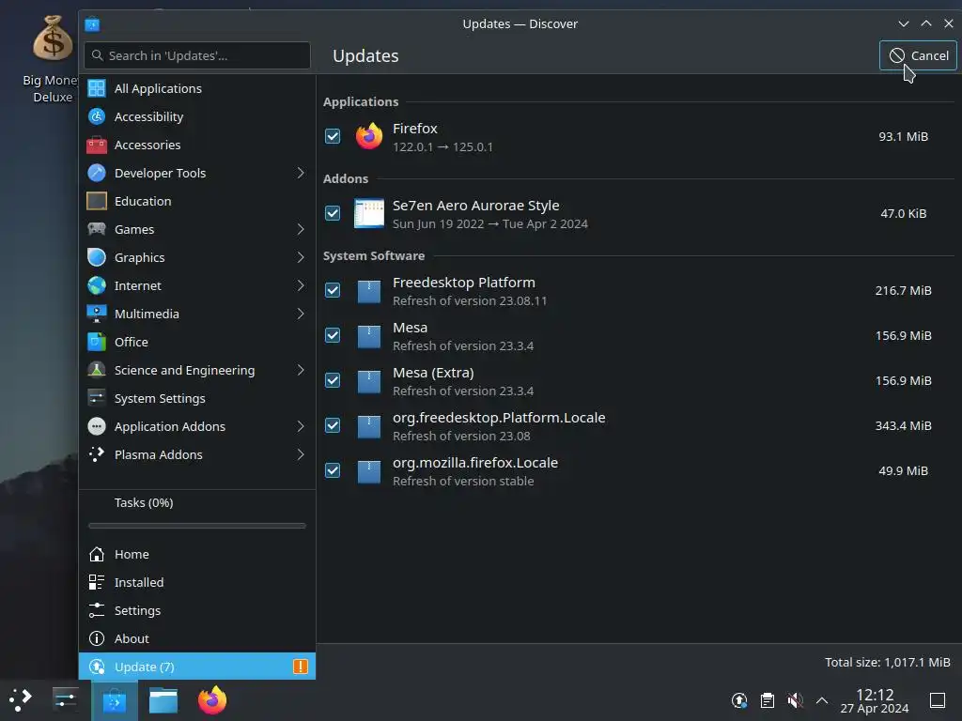Open the KDE application launcher
The image size is (962, 721).
20,699
